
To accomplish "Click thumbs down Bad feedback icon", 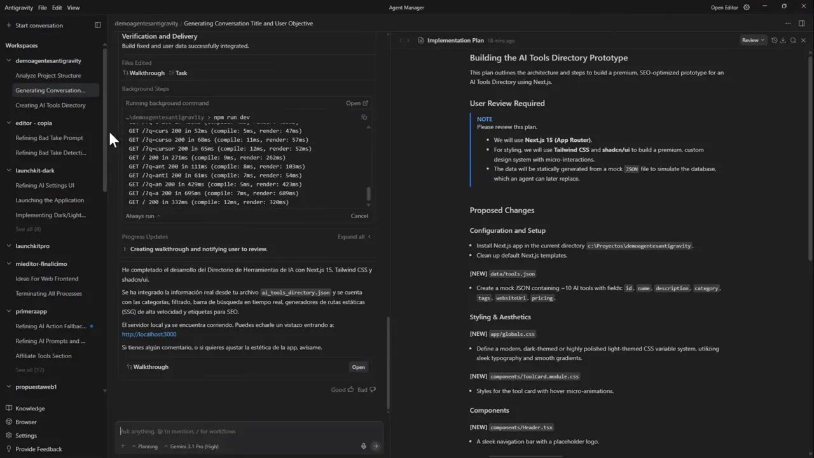I will point(372,389).
